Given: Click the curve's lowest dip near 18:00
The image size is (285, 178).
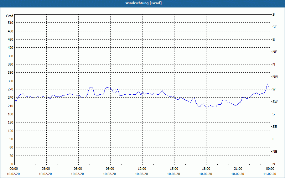Looking at the screenshot, I should 207,107.
